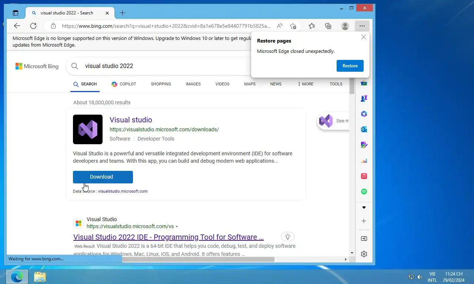Open the Apple Music sidebar icon
474x284 pixels.
click(x=364, y=176)
